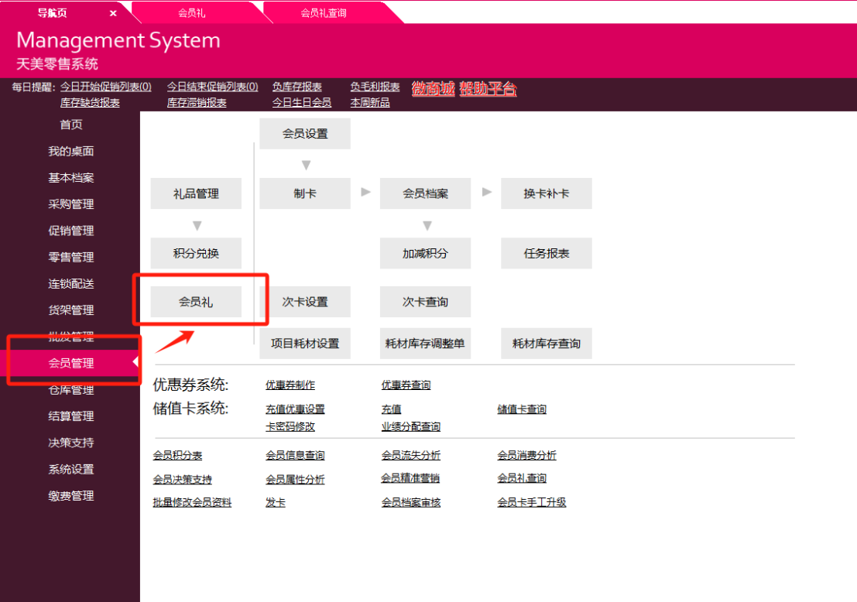
Task: Open the 积分兑换 module
Action: point(196,253)
